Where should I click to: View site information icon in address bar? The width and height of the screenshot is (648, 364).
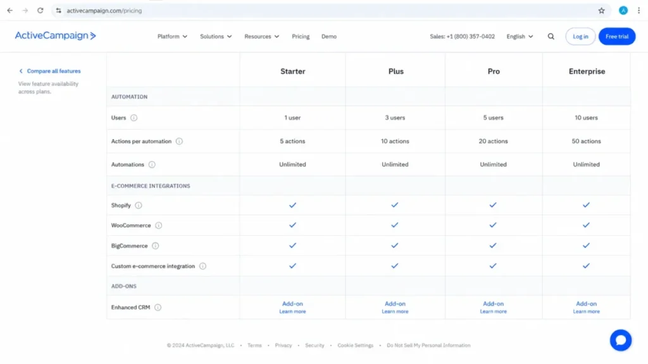click(59, 11)
